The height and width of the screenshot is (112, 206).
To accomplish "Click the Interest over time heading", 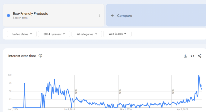I will (22, 56).
